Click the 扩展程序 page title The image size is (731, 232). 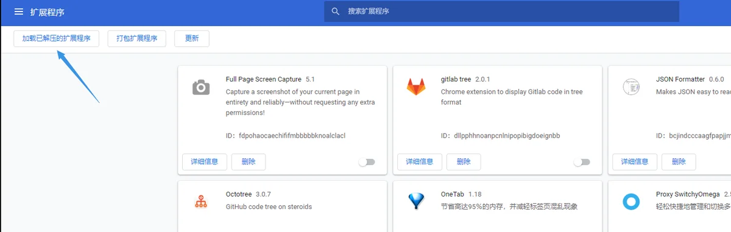48,12
